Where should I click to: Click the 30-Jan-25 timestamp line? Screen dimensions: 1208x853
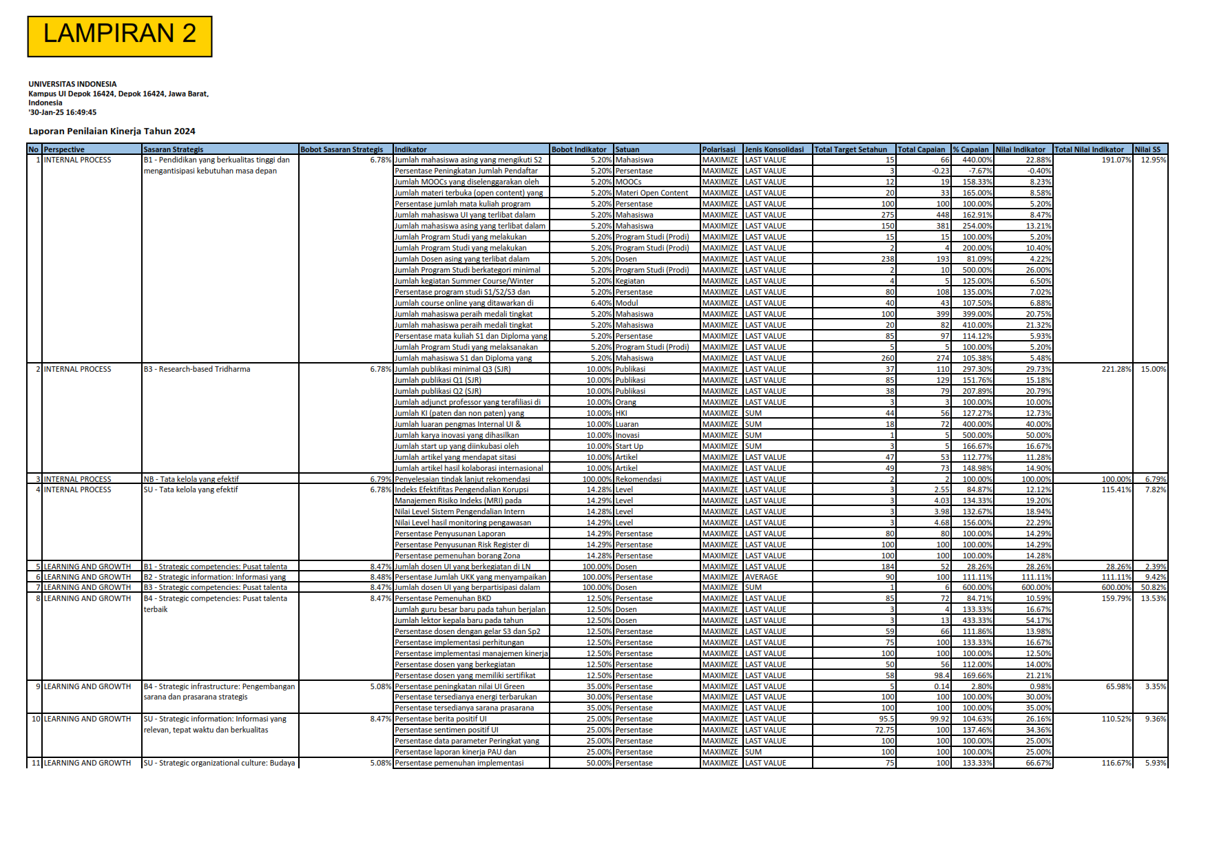point(63,112)
